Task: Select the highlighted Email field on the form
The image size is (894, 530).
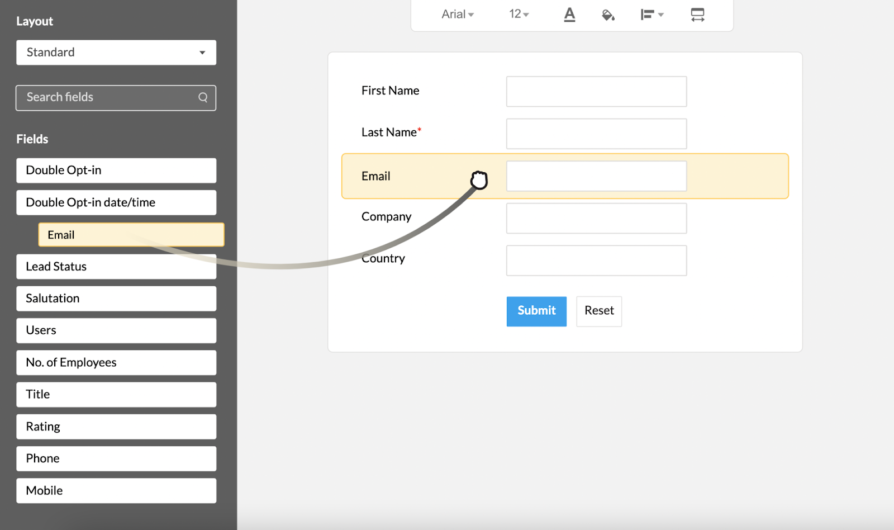Action: [x=565, y=176]
